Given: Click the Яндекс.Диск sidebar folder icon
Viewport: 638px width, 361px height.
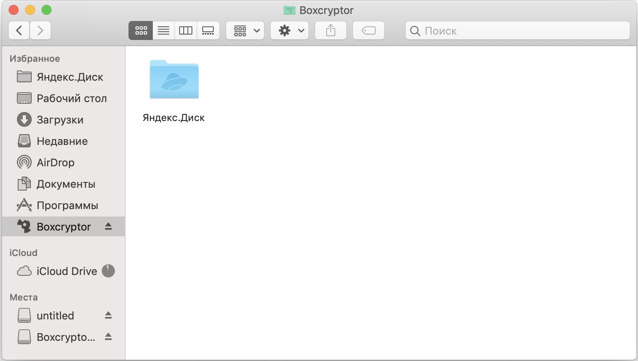Looking at the screenshot, I should pos(24,77).
